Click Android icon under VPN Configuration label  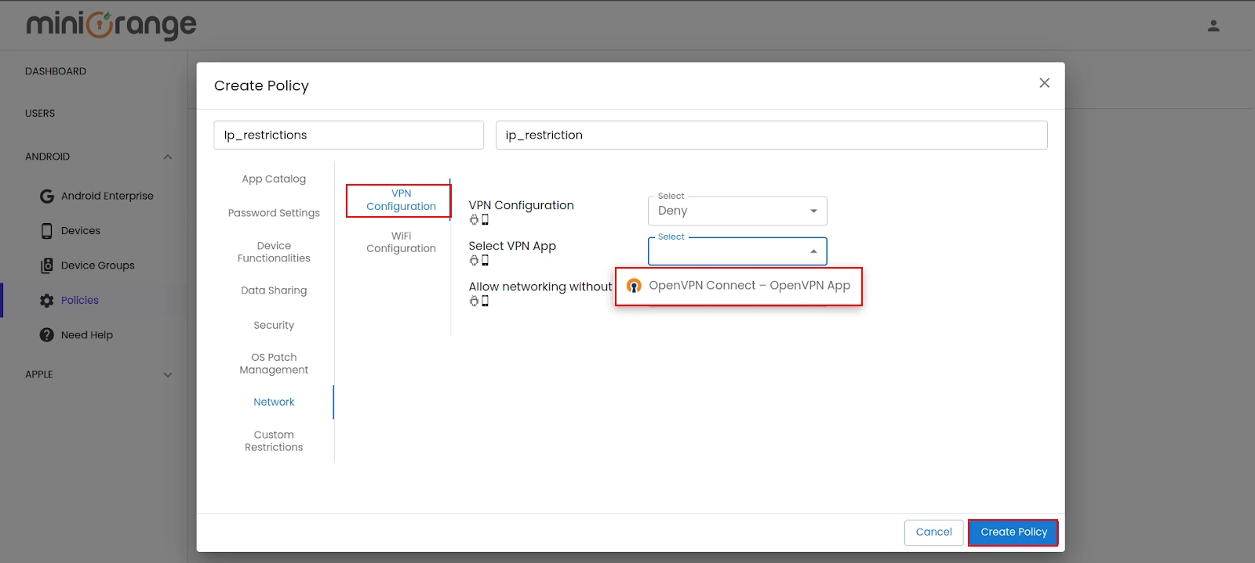click(474, 220)
